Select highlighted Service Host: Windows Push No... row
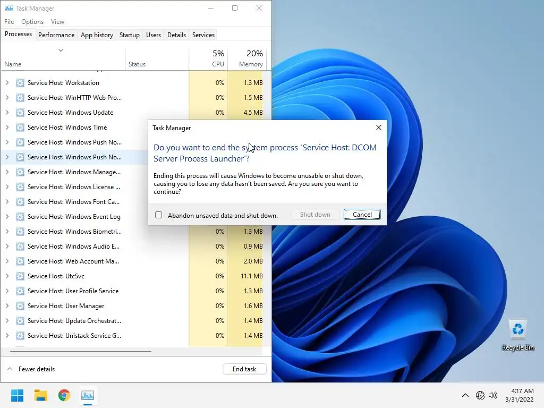The image size is (544, 408). (74, 157)
